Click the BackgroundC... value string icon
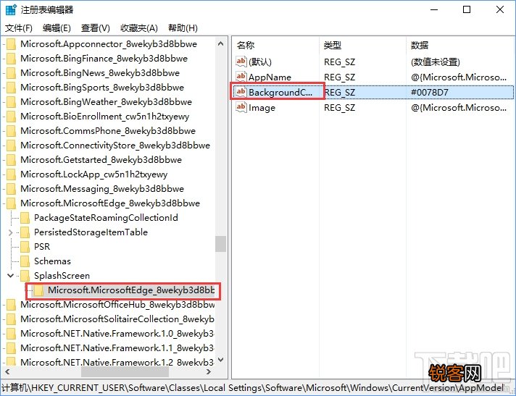The height and width of the screenshot is (396, 516). tap(241, 92)
